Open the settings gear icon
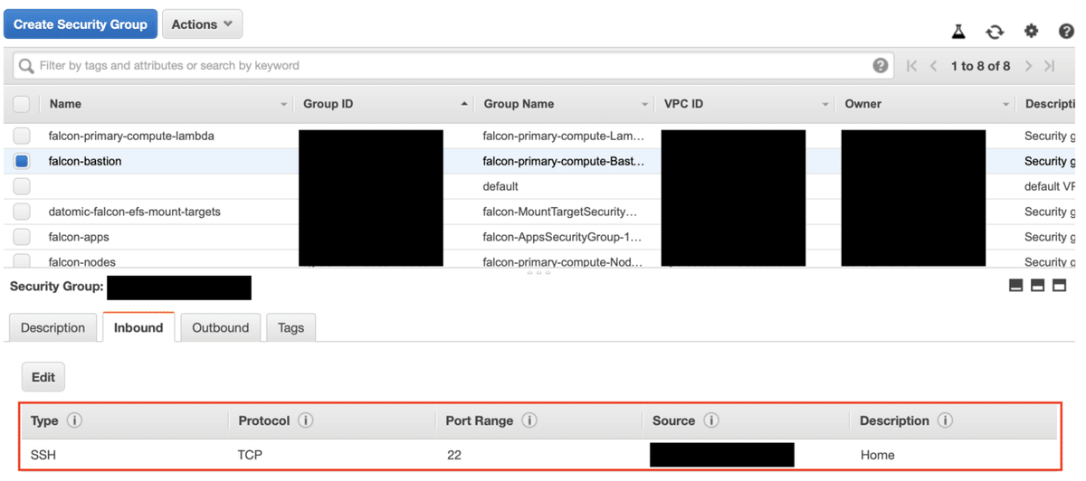 [1031, 31]
